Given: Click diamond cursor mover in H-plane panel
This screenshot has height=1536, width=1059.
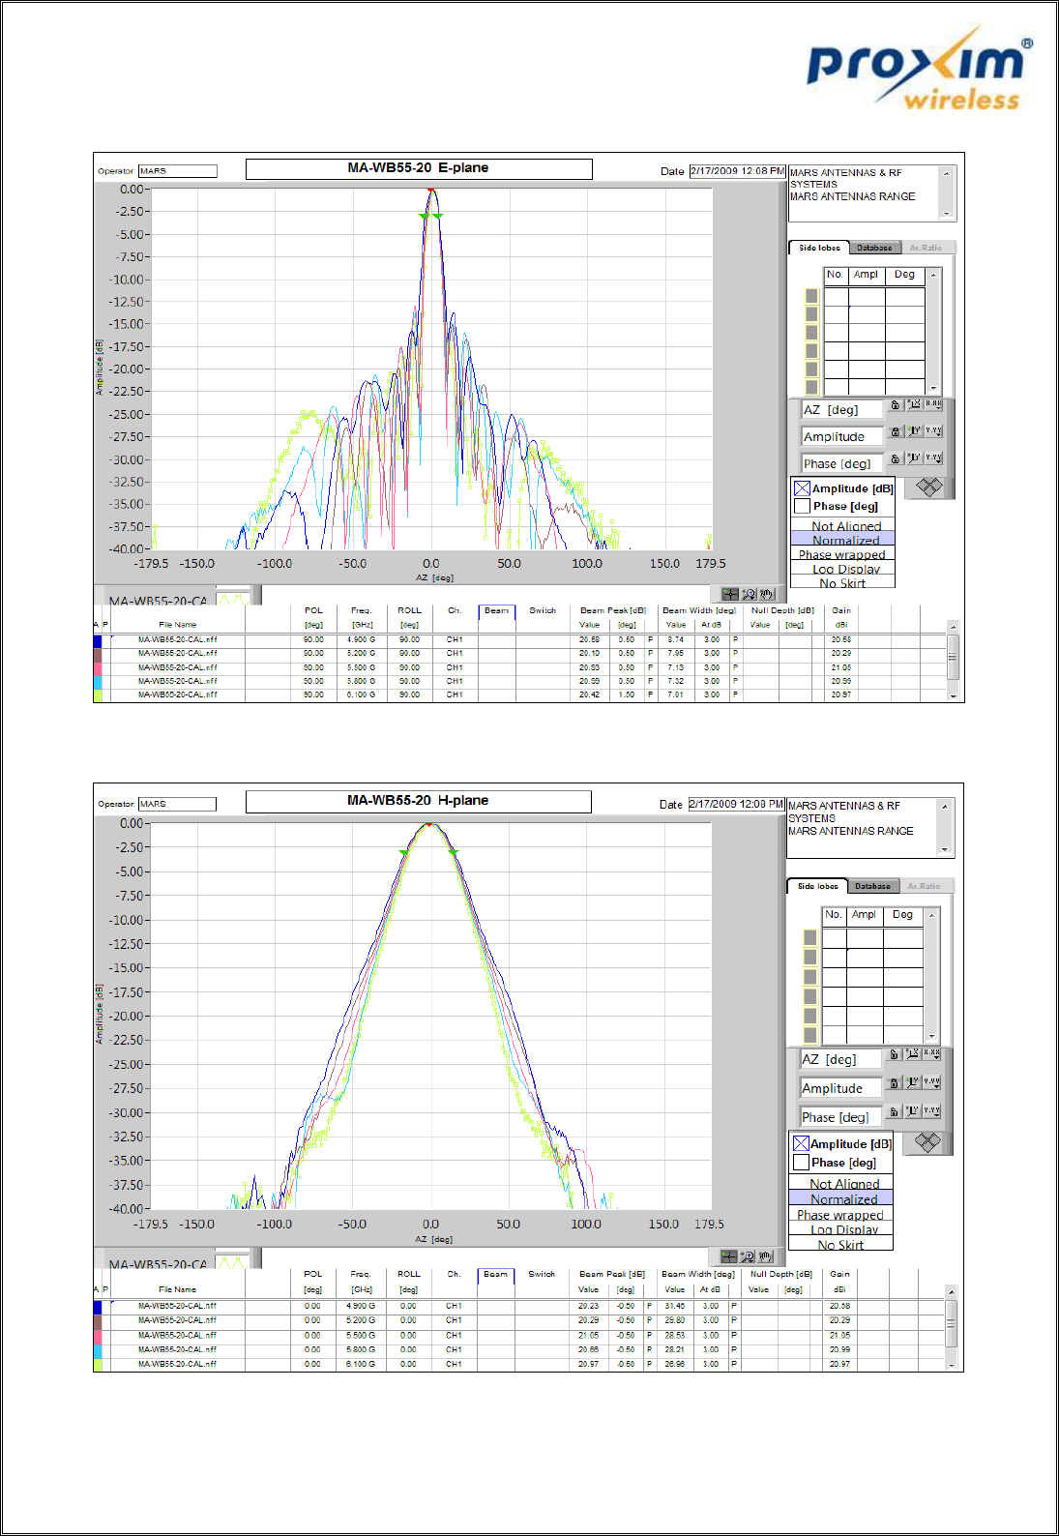Looking at the screenshot, I should [928, 1142].
